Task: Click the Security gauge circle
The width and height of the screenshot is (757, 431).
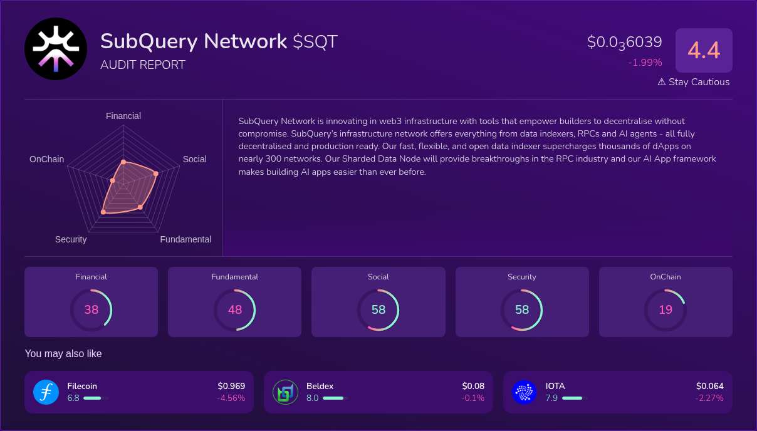Action: (x=522, y=309)
